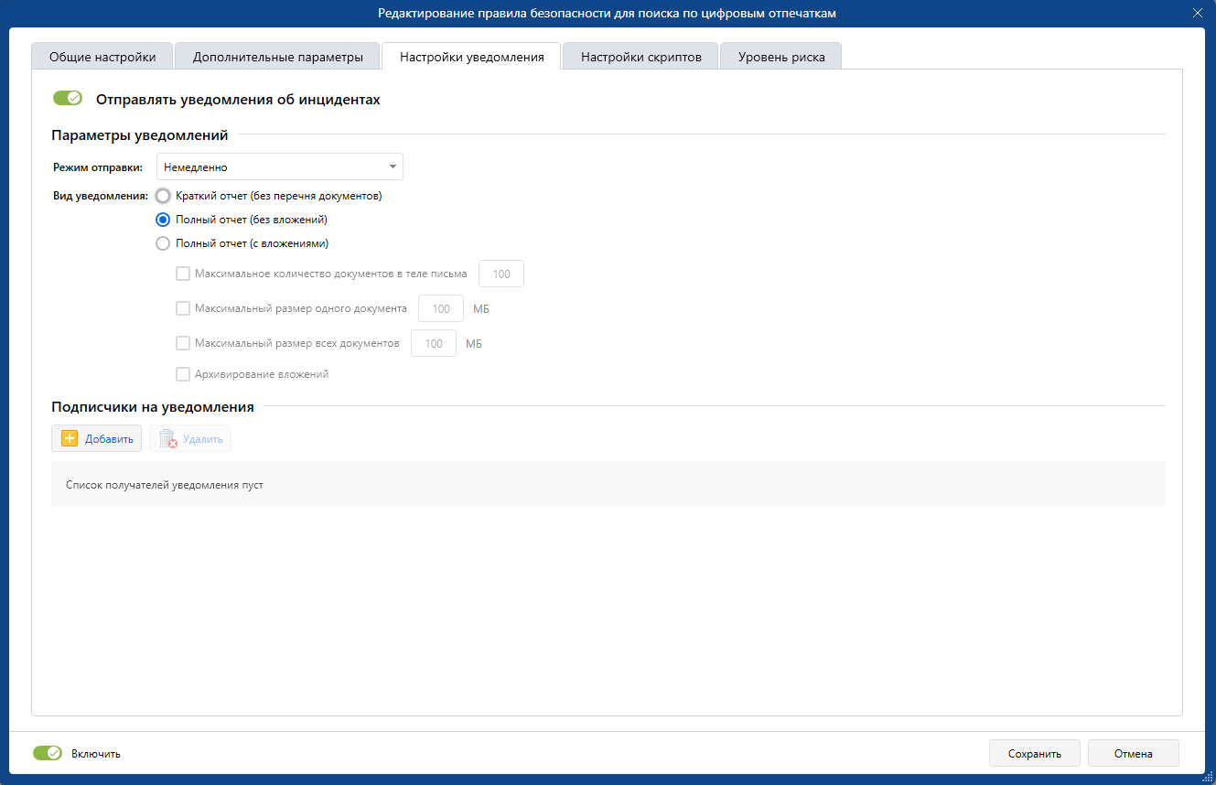The image size is (1216, 785).
Task: Open the Уровень риска tab
Action: coord(782,57)
